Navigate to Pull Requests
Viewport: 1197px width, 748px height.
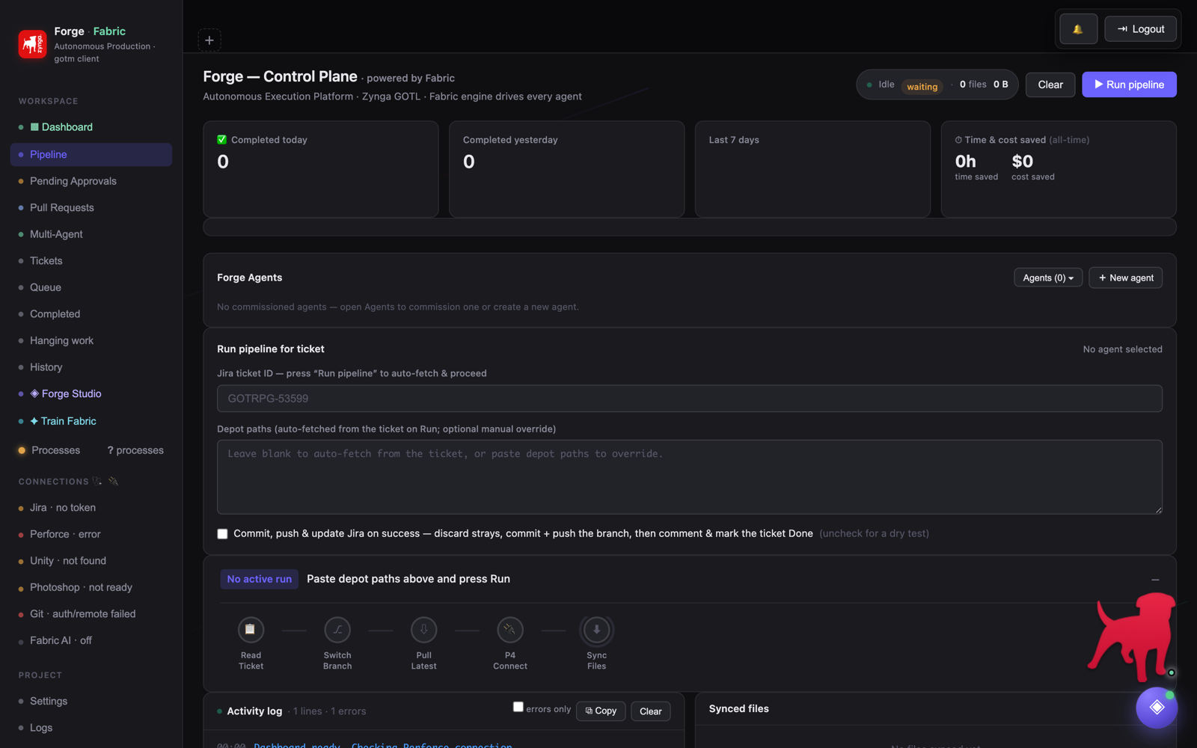91,207
